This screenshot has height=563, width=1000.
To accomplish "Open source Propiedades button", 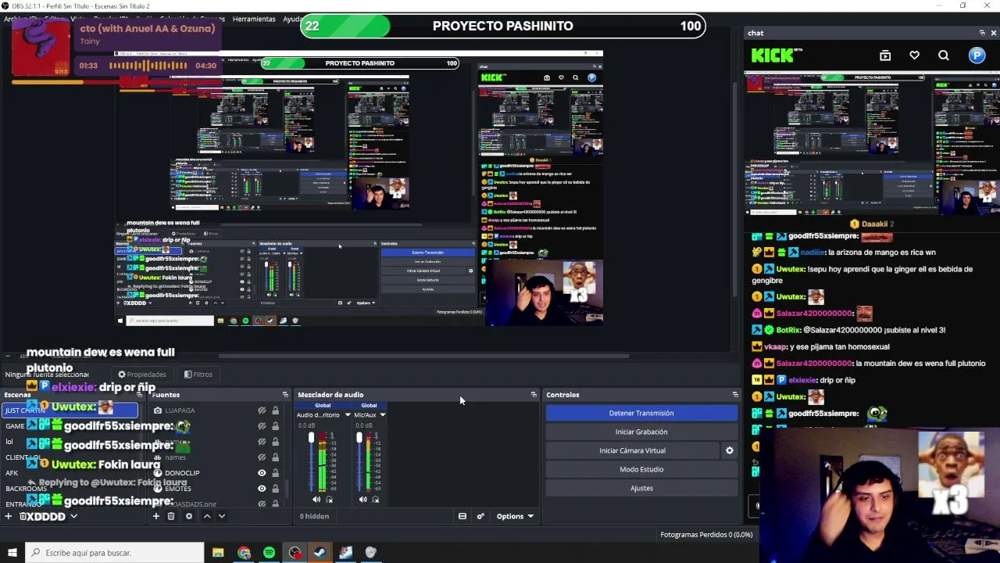I will (x=142, y=375).
